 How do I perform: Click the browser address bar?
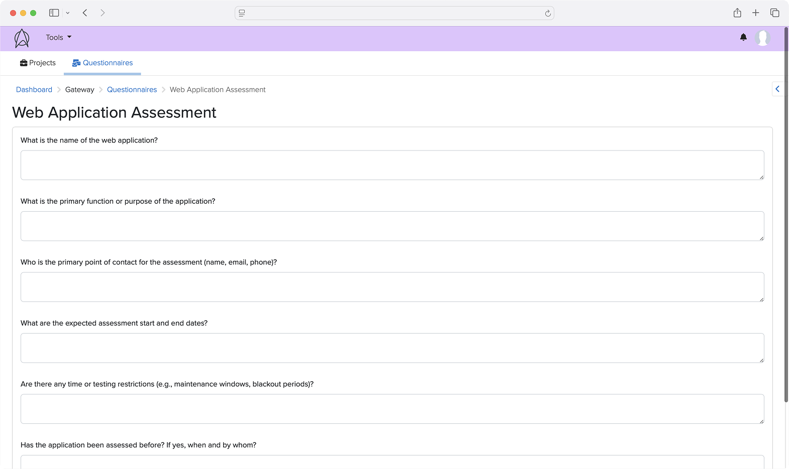(394, 13)
